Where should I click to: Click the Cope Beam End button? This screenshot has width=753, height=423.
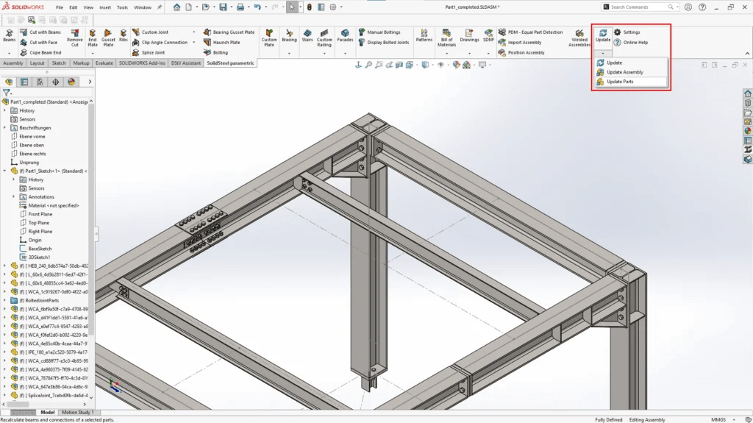point(45,53)
